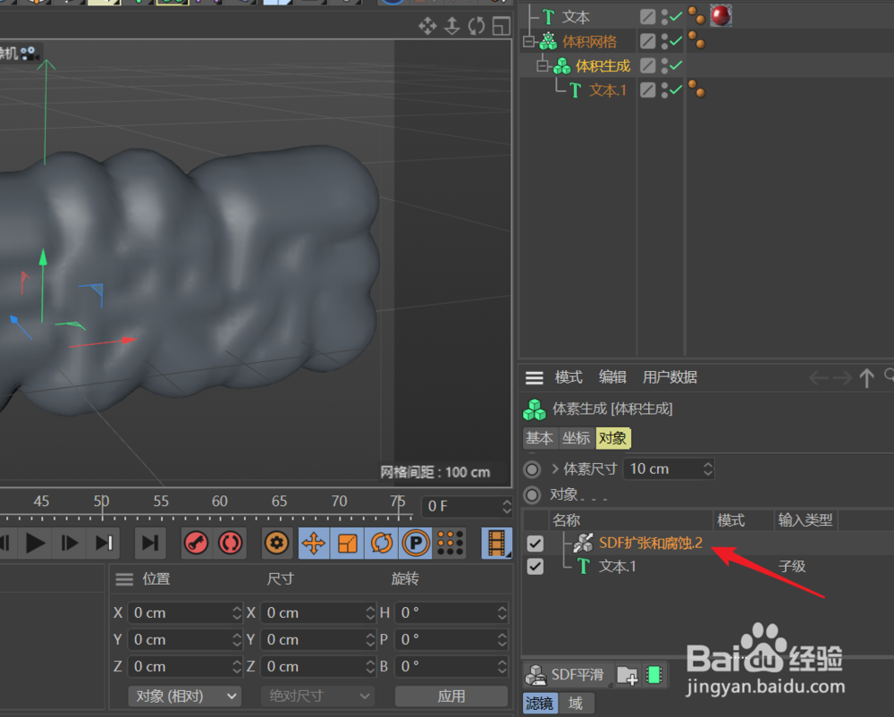Open the 绝对尺寸 dropdown

(317, 696)
